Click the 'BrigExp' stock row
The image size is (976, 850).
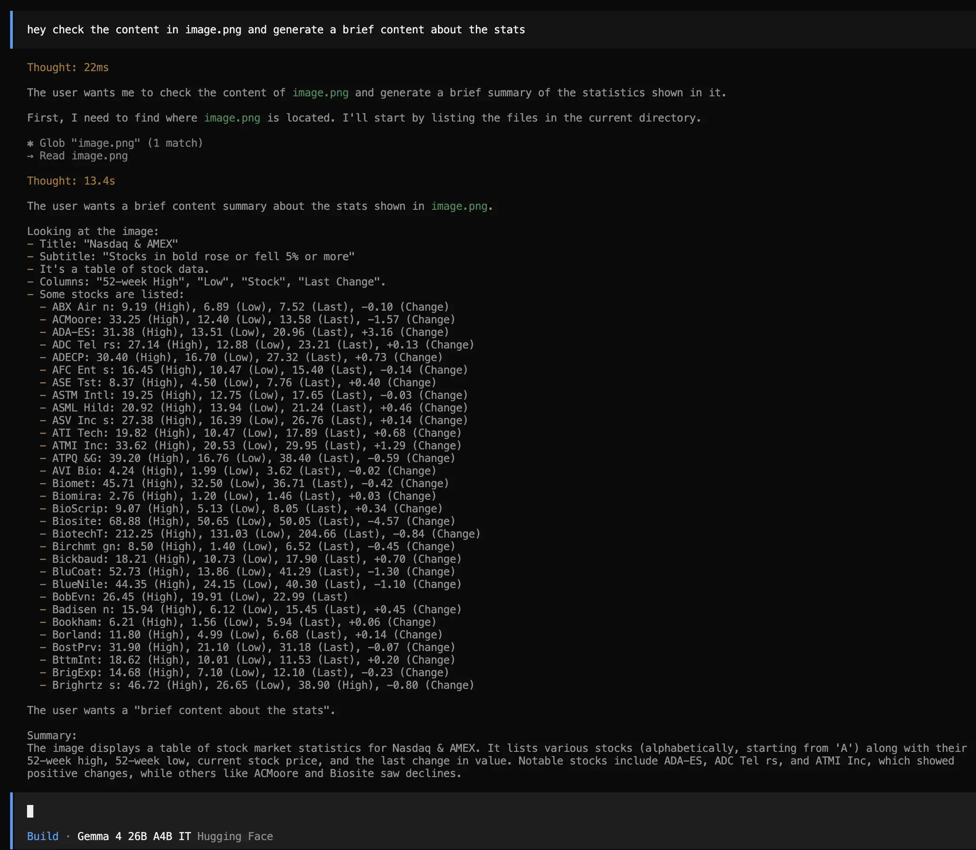tap(245, 672)
